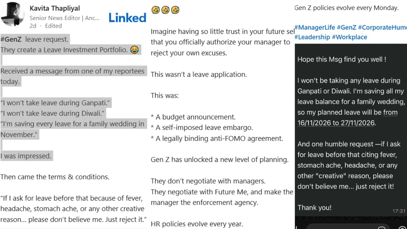Tap the sticker icon inside the message box
The width and height of the screenshot is (407, 229).
pyautogui.click(x=382, y=227)
